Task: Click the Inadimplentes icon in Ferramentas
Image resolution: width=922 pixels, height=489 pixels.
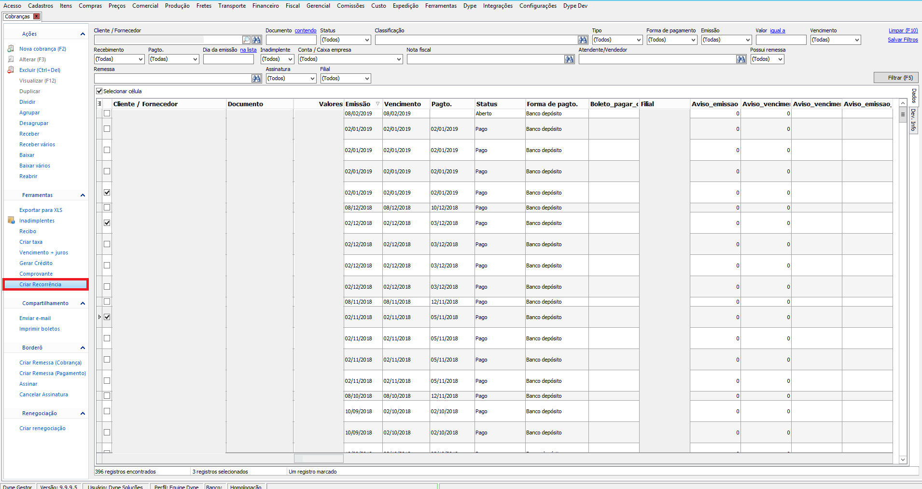Action: (x=11, y=221)
